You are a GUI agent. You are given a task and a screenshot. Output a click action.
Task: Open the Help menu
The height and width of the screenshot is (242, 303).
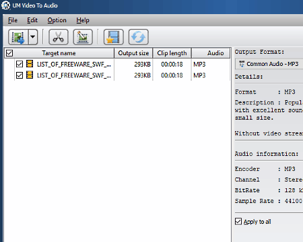[x=83, y=20]
